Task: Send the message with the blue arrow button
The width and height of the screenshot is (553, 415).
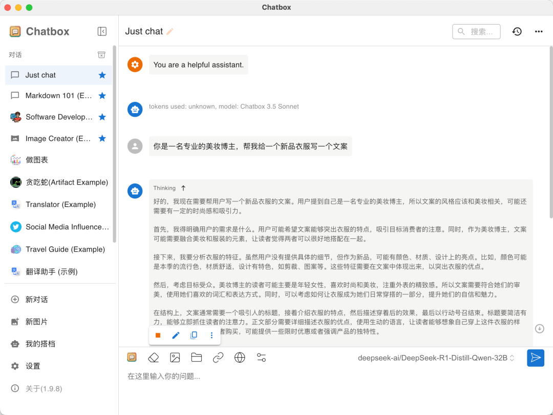Action: tap(536, 358)
